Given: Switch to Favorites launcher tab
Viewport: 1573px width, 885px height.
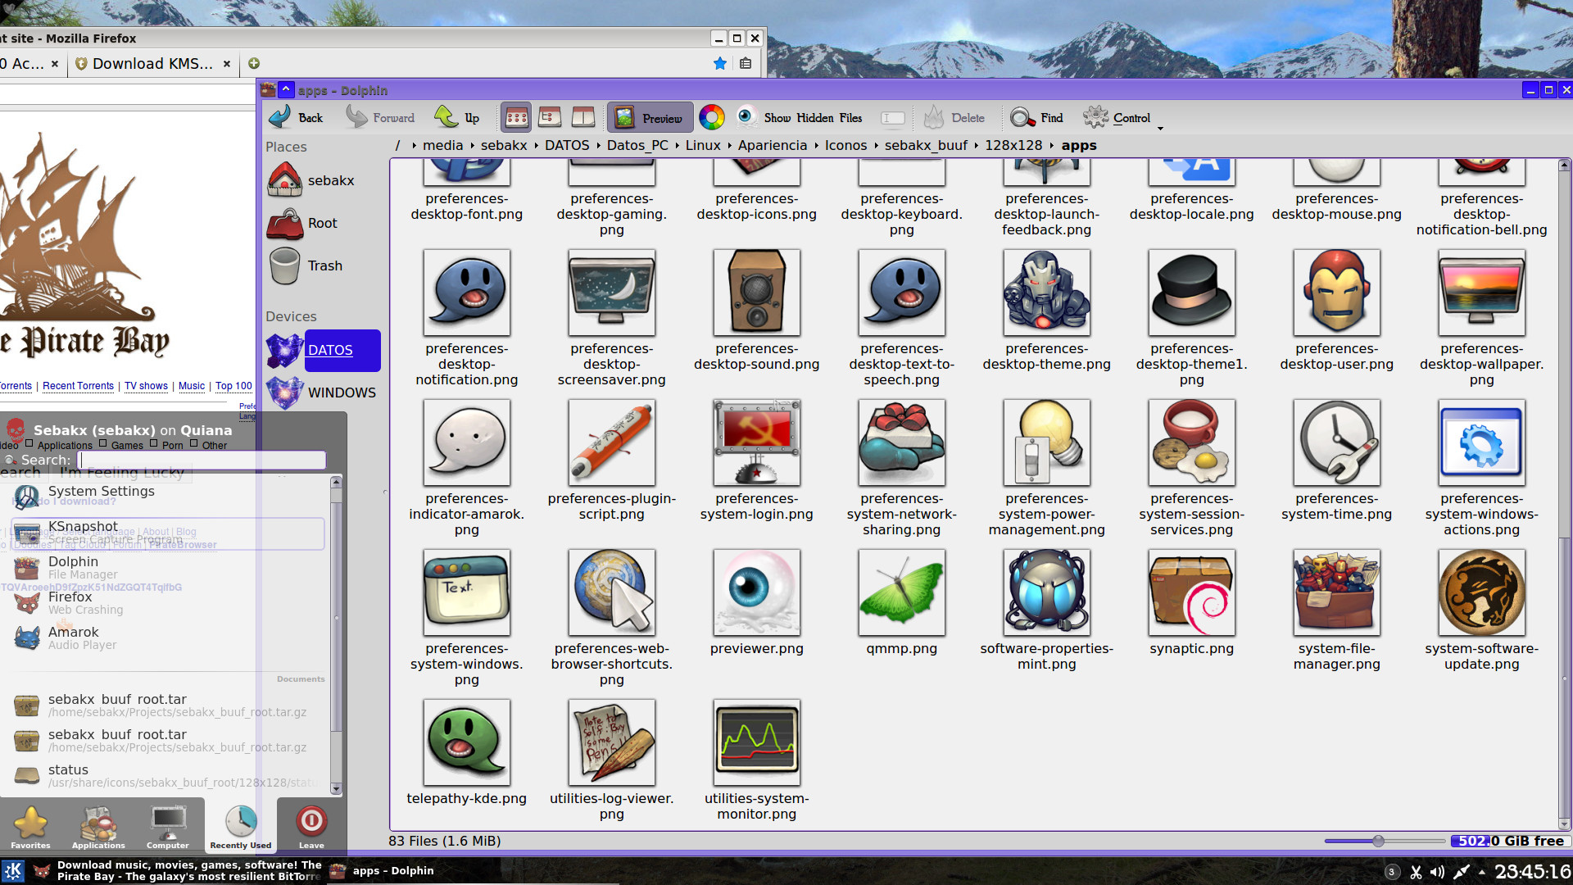Looking at the screenshot, I should (x=30, y=827).
